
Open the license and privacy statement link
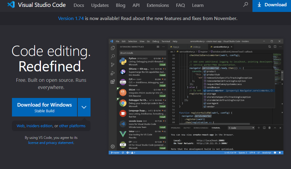point(51,143)
